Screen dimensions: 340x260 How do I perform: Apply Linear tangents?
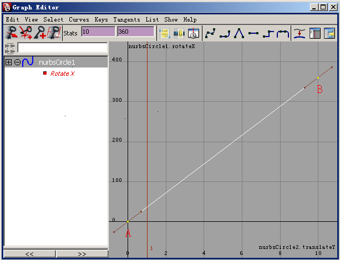239,33
